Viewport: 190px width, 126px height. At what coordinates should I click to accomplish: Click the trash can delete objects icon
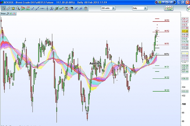pos(86,9)
